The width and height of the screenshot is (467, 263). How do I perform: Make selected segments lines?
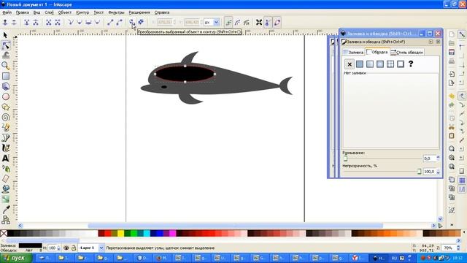pyautogui.click(x=110, y=23)
